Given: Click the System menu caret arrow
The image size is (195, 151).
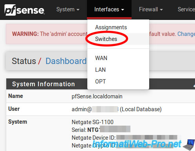Looking at the screenshot, I should (x=78, y=10).
